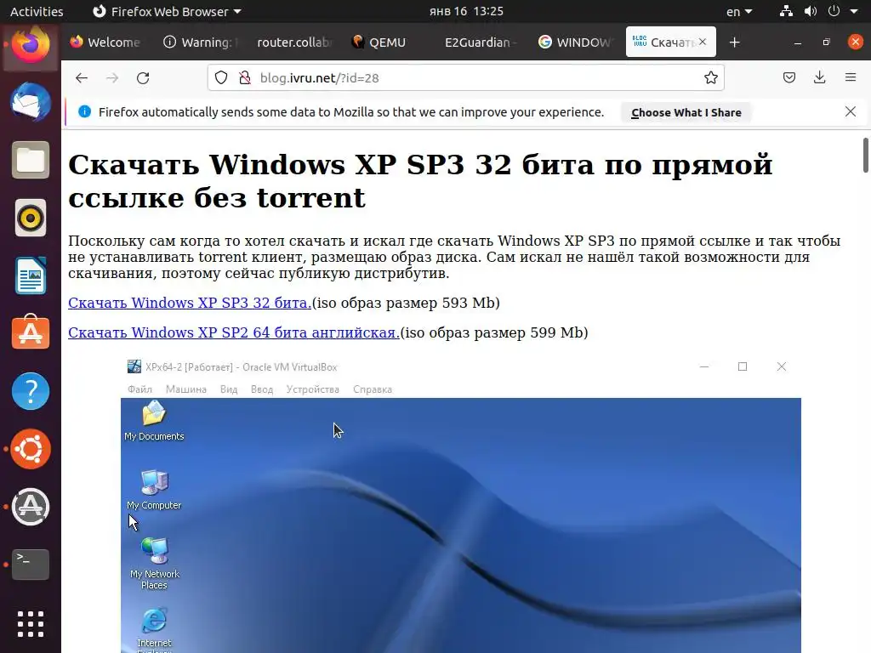Open the en keyboard layout dropdown
871x653 pixels.
tap(739, 11)
